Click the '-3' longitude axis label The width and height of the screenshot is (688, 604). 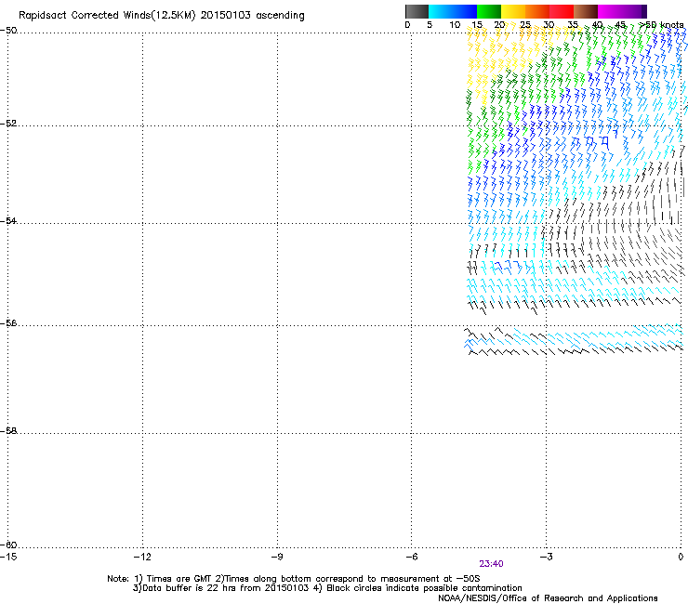[x=546, y=557]
